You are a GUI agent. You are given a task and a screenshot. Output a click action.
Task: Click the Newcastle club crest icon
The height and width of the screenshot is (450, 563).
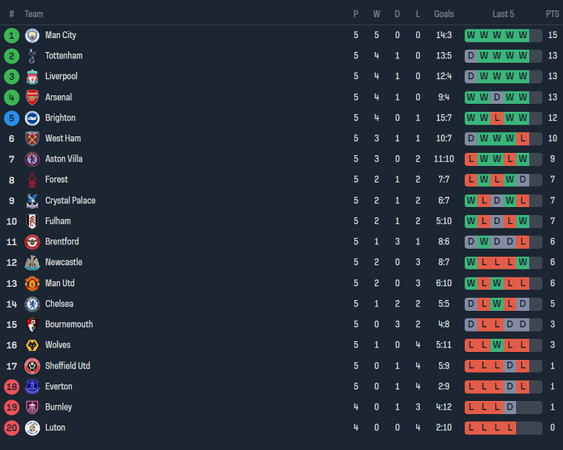coord(32,262)
